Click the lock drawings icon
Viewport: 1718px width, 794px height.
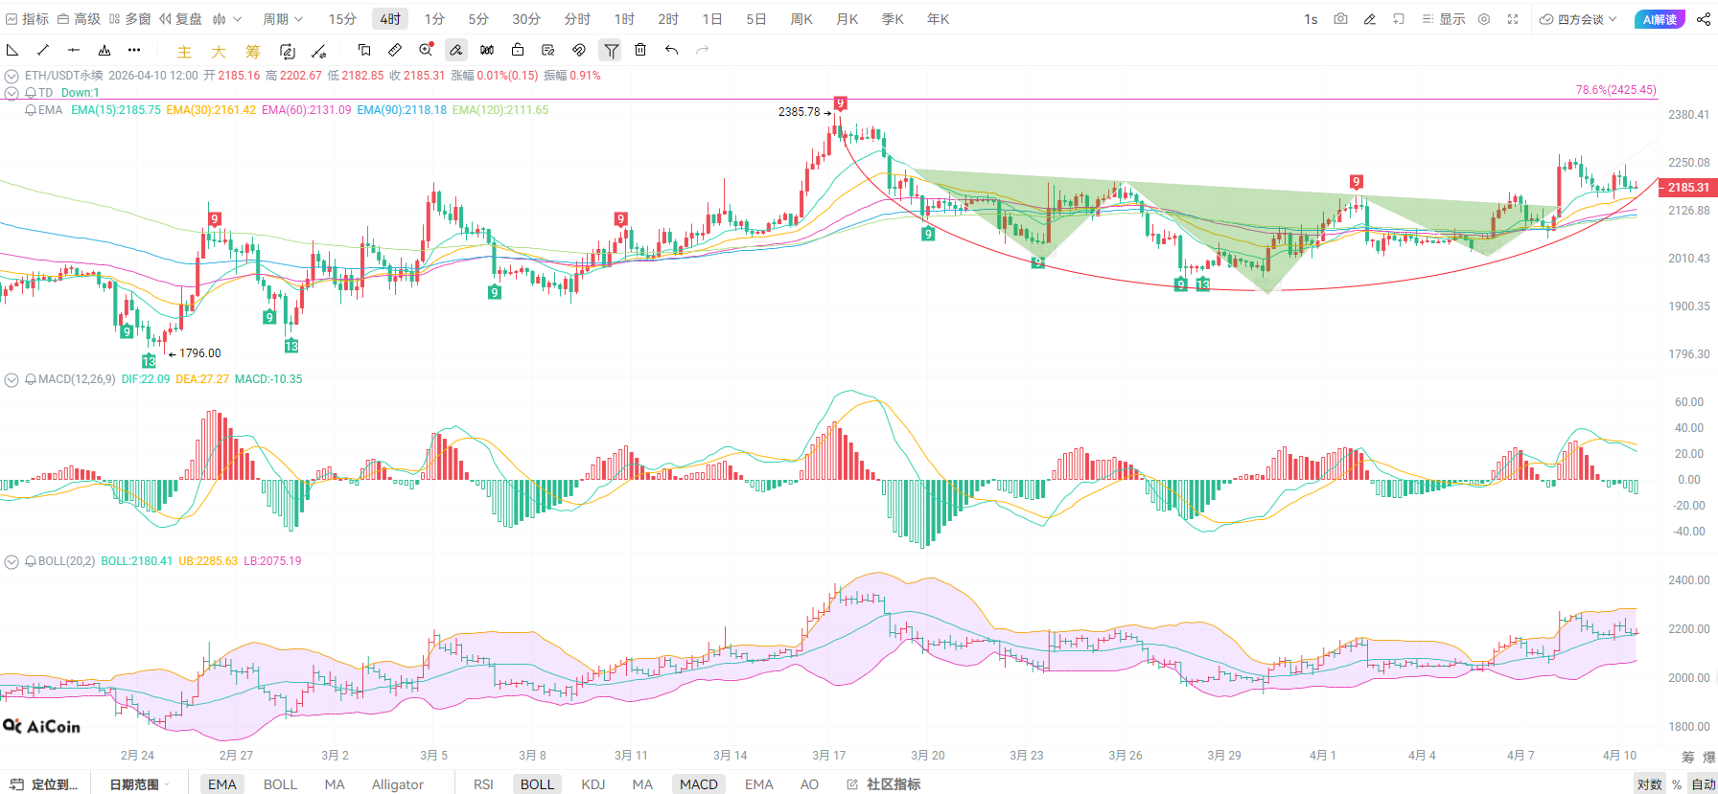tap(518, 50)
